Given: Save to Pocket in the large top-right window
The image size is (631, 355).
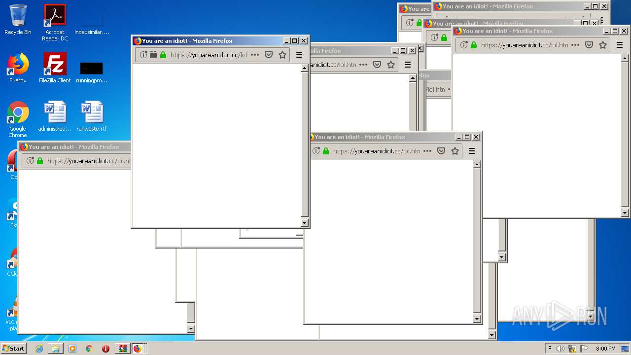Looking at the screenshot, I should tap(589, 45).
